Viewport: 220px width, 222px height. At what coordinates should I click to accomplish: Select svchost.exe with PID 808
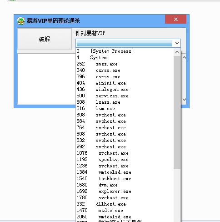[125, 134]
